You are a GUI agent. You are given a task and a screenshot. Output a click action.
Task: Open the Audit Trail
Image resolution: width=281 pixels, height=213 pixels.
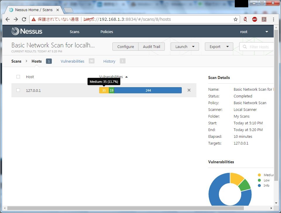click(151, 47)
